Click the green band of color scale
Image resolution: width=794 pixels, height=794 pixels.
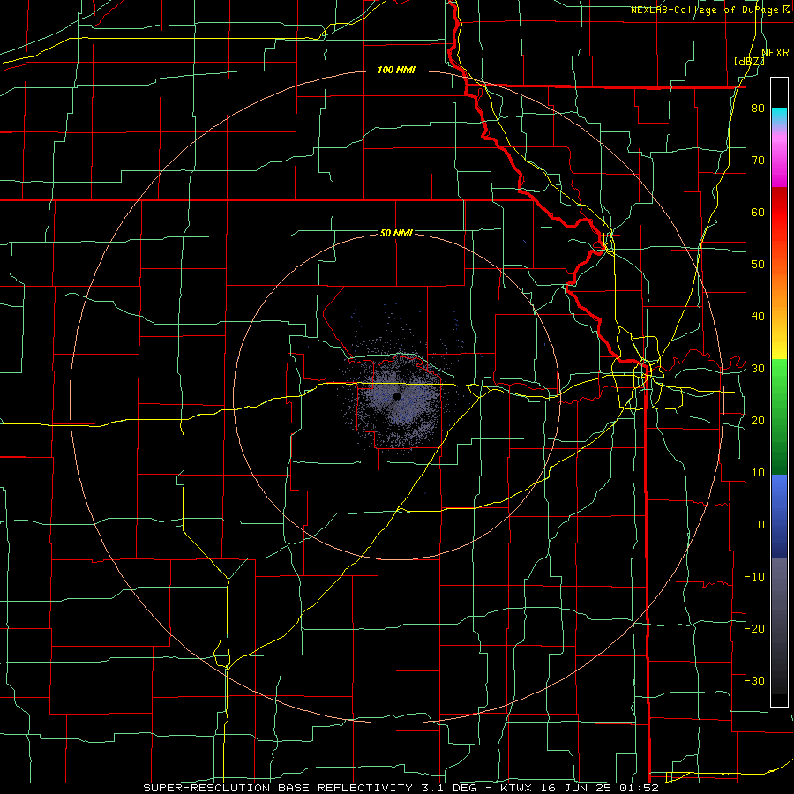[779, 416]
